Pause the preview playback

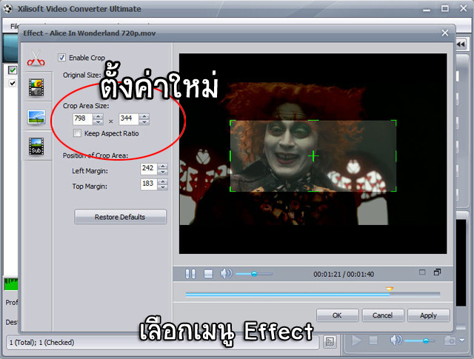click(x=190, y=274)
